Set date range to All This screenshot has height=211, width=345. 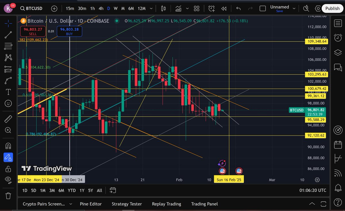pyautogui.click(x=99, y=190)
